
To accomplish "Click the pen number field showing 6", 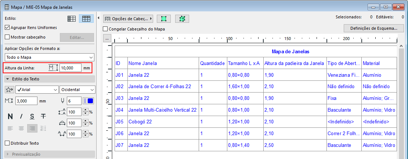I will 74,101.
